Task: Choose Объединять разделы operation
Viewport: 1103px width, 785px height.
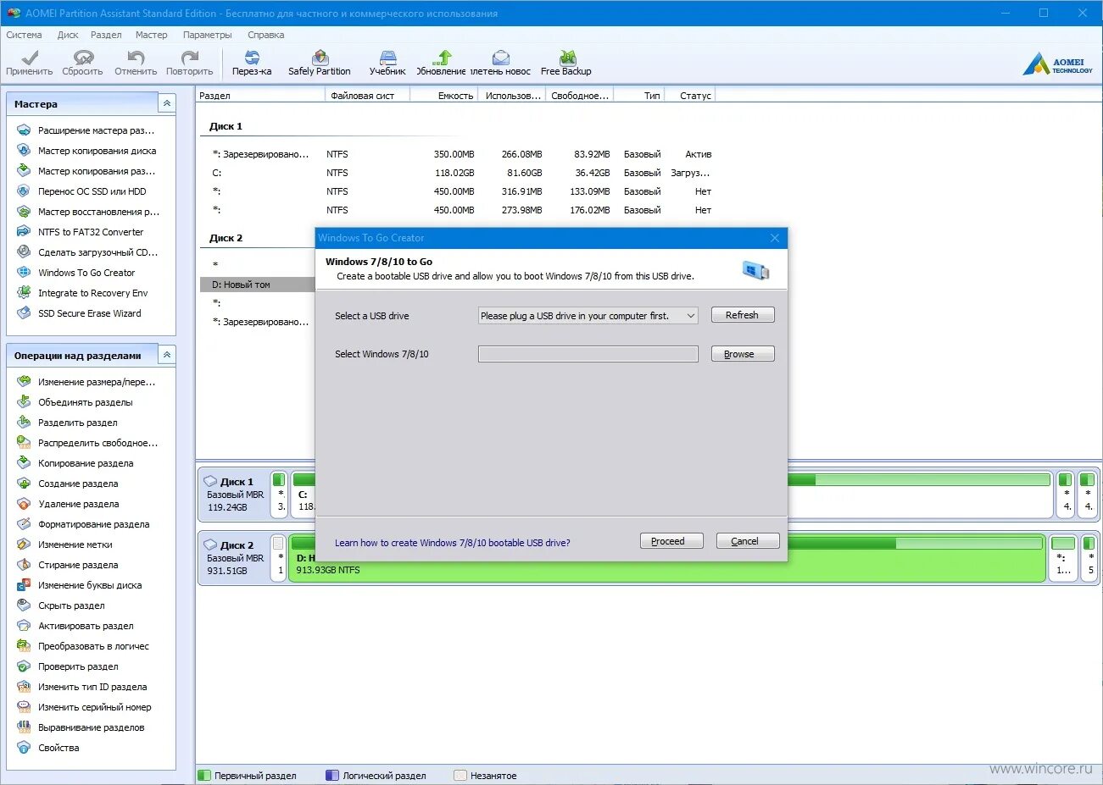Action: 85,402
